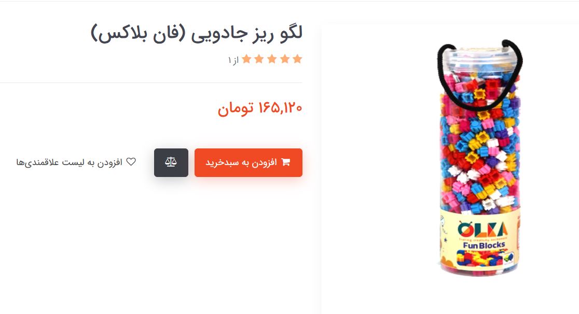This screenshot has height=314, width=579.
Task: Select the second rating star from right
Action: point(285,59)
